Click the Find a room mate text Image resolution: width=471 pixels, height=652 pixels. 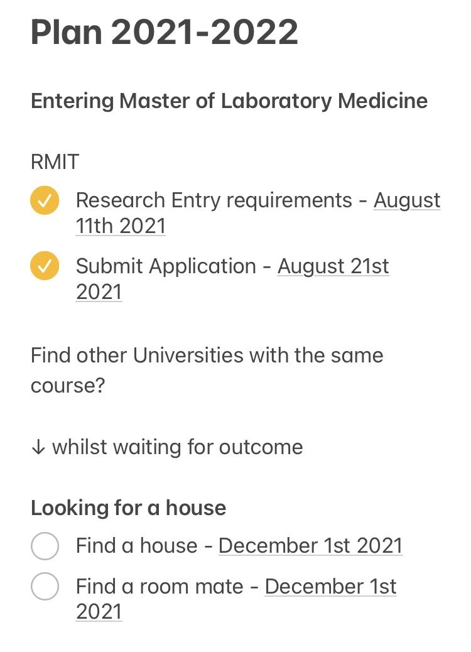pyautogui.click(x=160, y=587)
